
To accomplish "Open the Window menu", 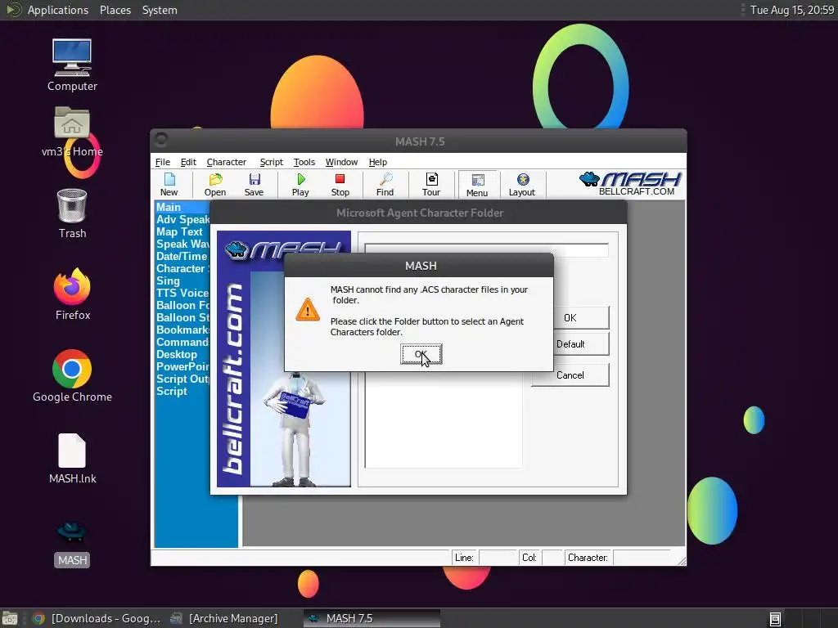I will point(341,162).
